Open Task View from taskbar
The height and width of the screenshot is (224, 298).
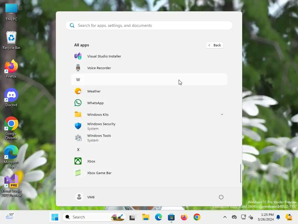coord(132,217)
